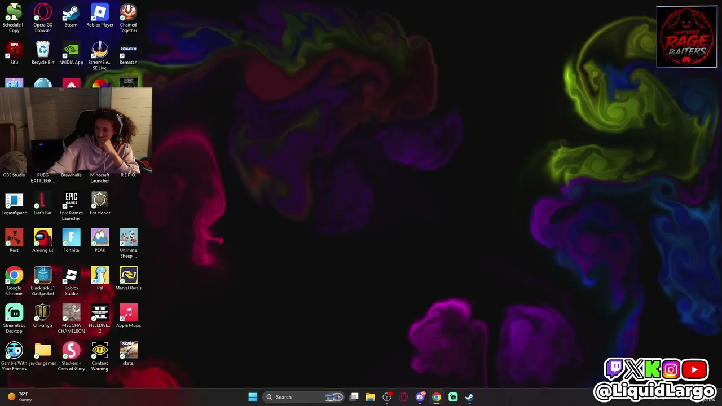
Task: Click the PUBG BATTLEGR... desktop label
Action: (x=43, y=178)
